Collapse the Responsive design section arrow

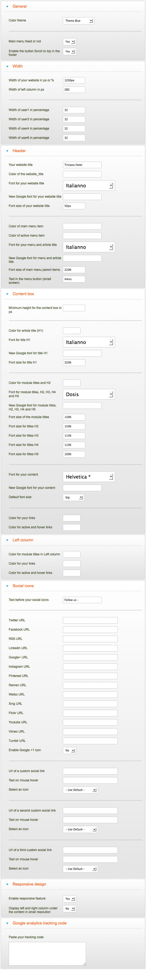point(7,884)
